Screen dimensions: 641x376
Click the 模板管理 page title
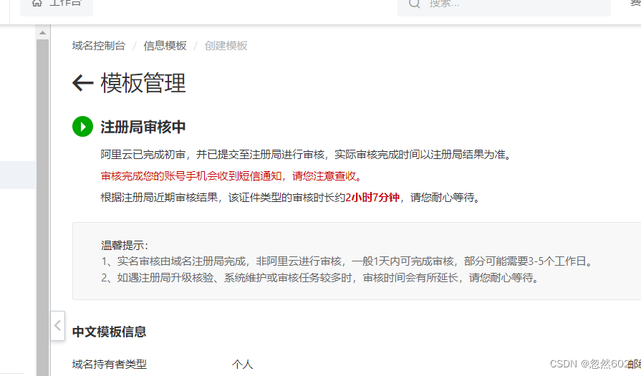tap(143, 83)
